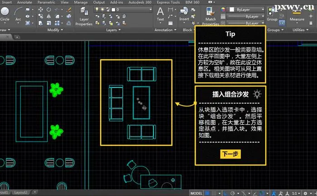Toggle annotation visibility in status bar
Image resolution: width=317 pixels, height=196 pixels.
coord(274,193)
